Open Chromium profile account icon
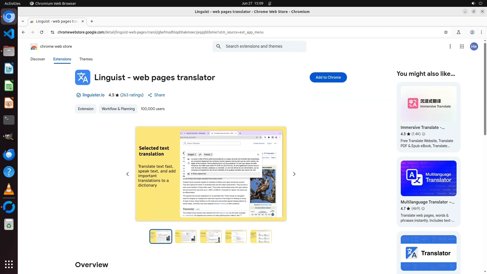The image size is (487, 274). pos(472,32)
